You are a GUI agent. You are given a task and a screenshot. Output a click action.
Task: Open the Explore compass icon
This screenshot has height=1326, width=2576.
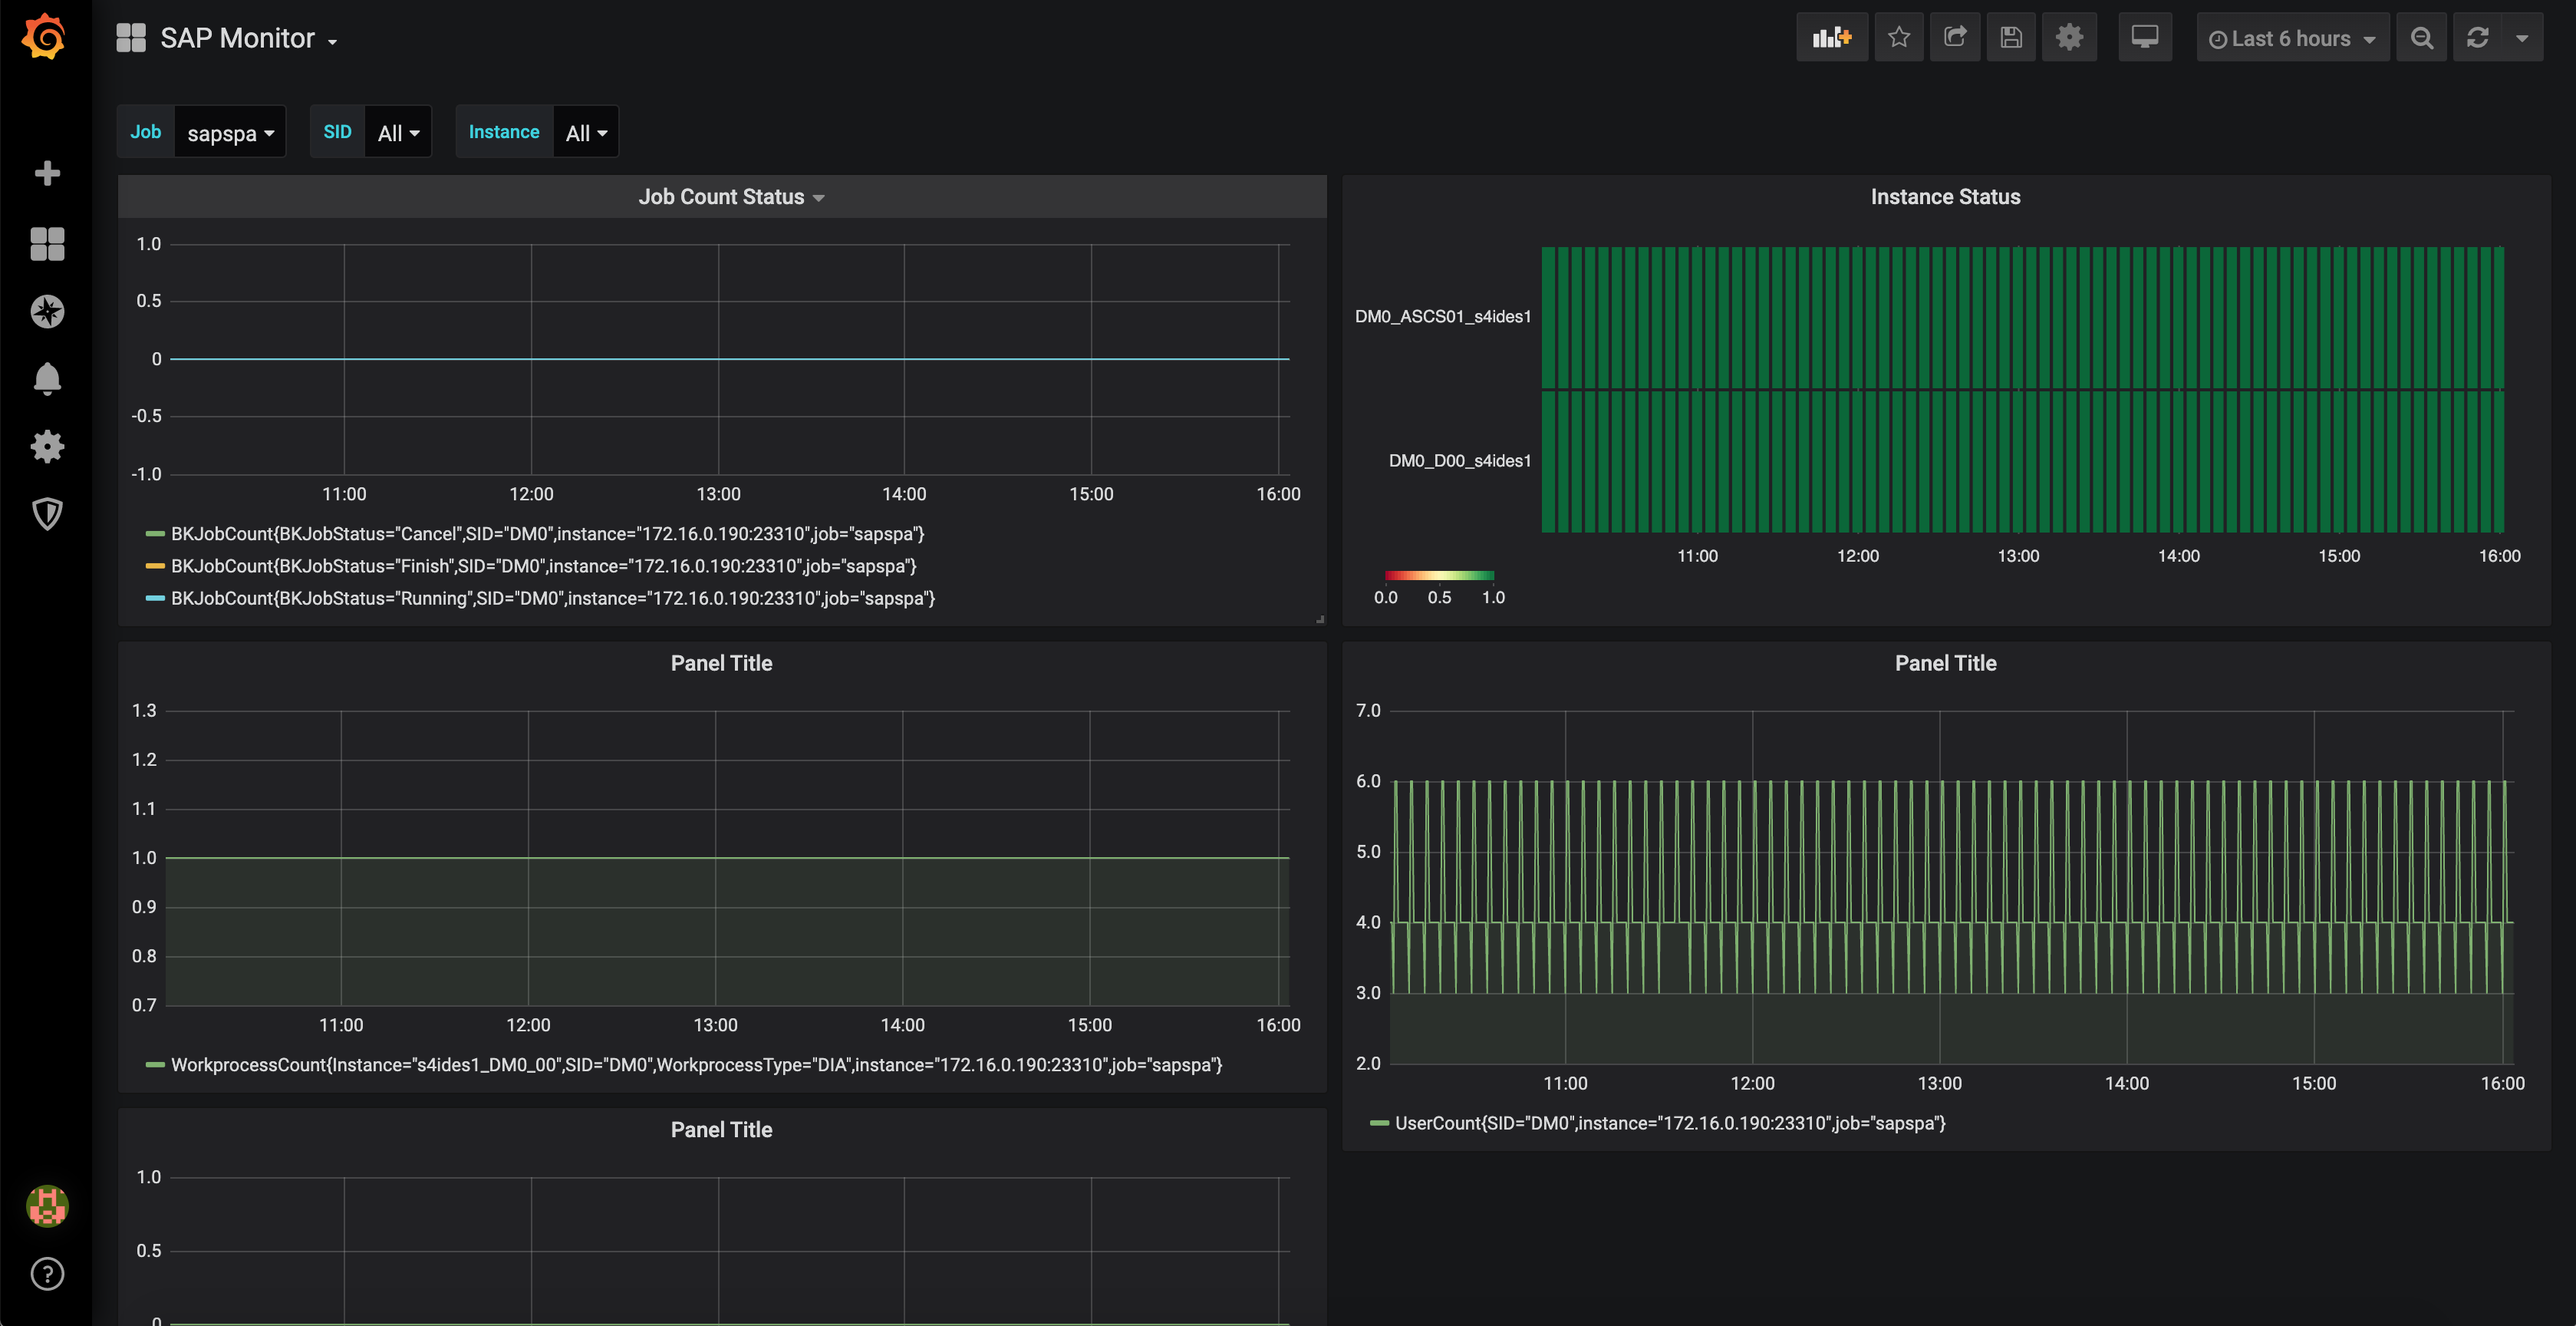[47, 312]
